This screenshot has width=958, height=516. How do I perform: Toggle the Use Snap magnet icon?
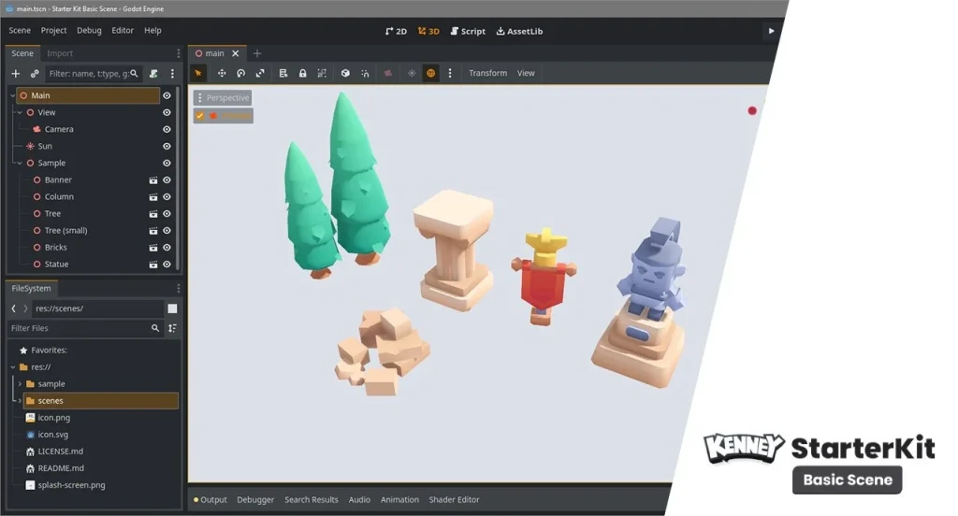click(365, 73)
